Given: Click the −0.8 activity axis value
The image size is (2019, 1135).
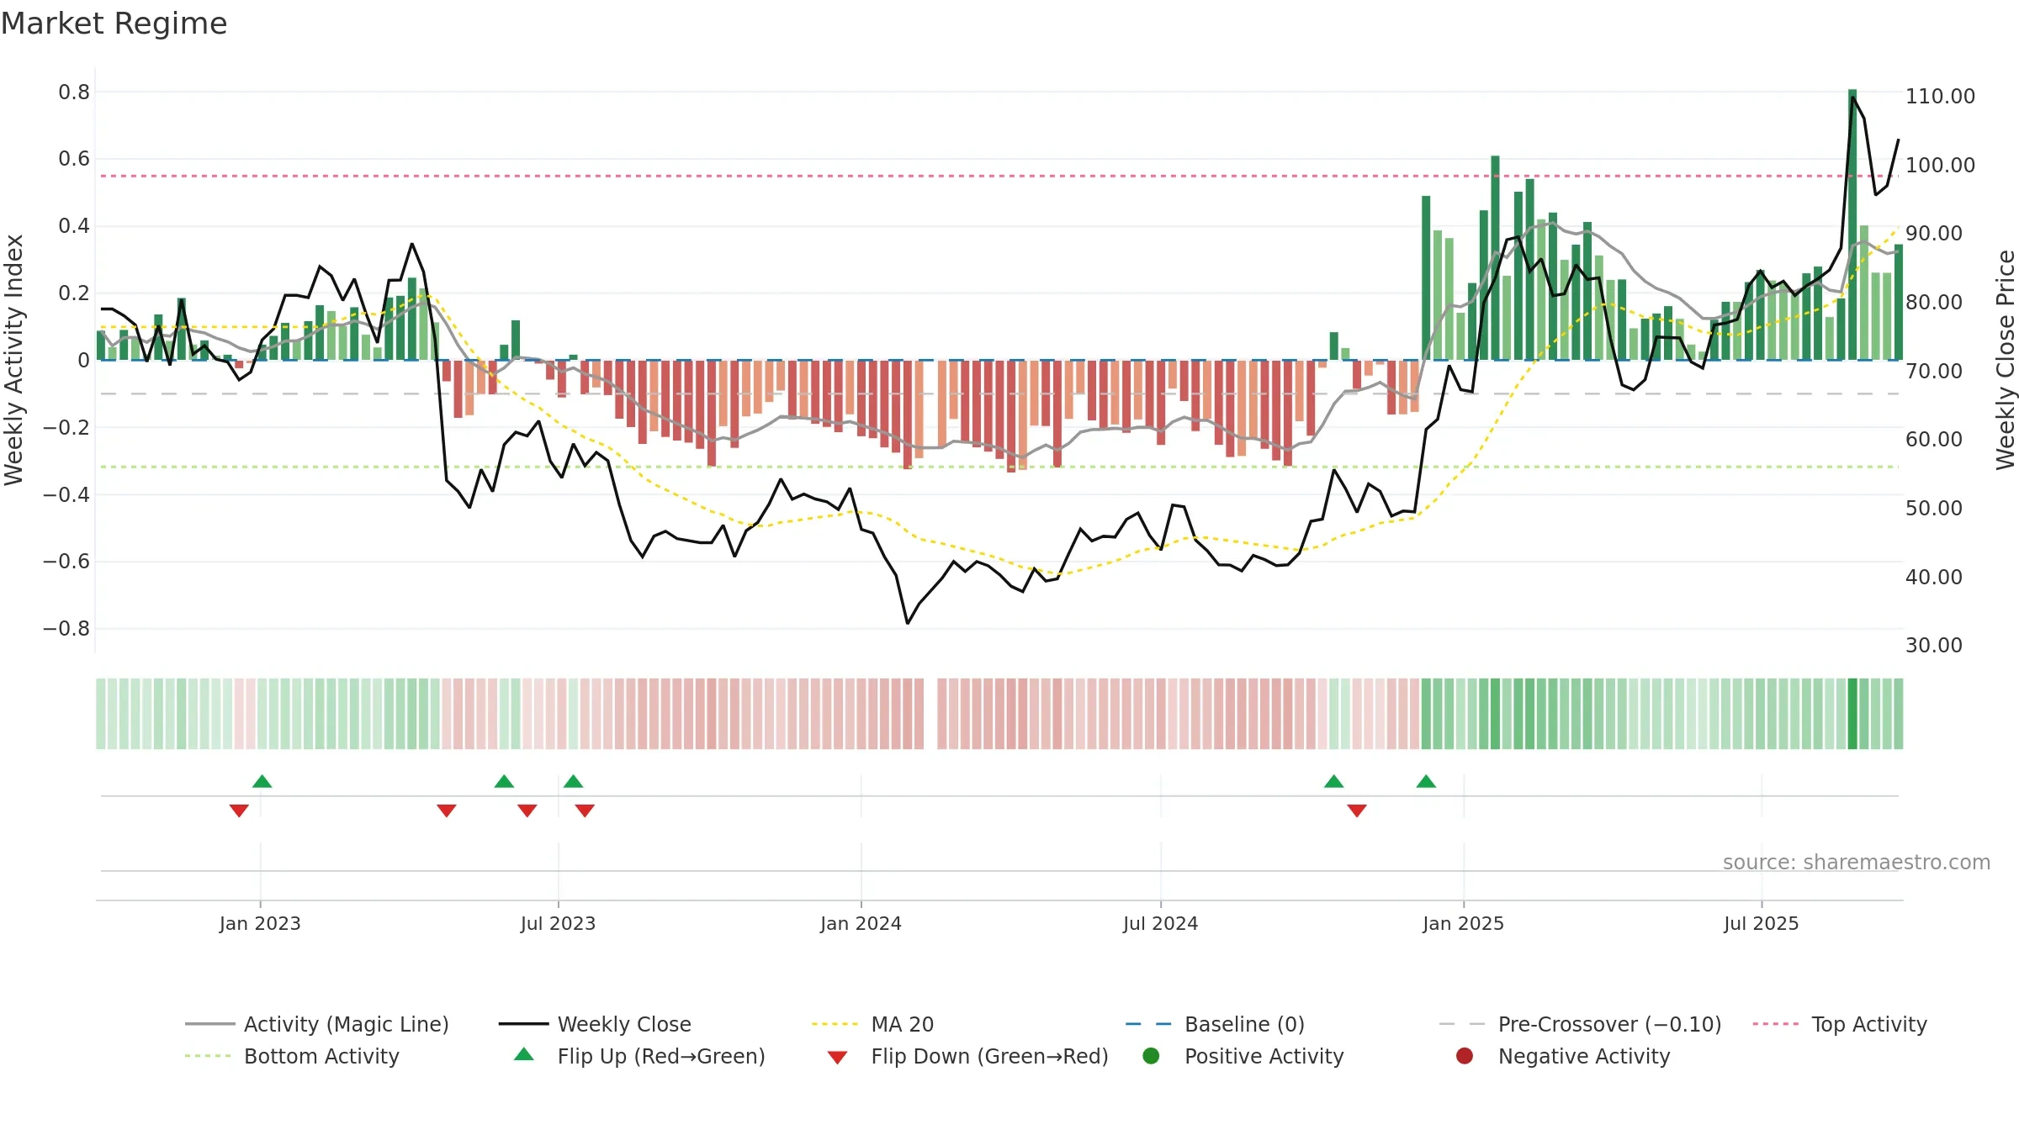Looking at the screenshot, I should click(66, 628).
